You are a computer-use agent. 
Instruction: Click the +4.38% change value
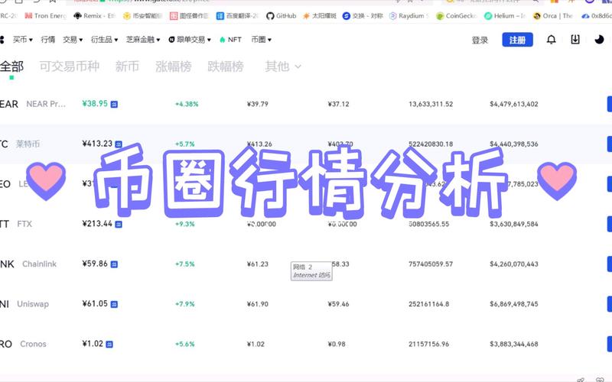(187, 104)
